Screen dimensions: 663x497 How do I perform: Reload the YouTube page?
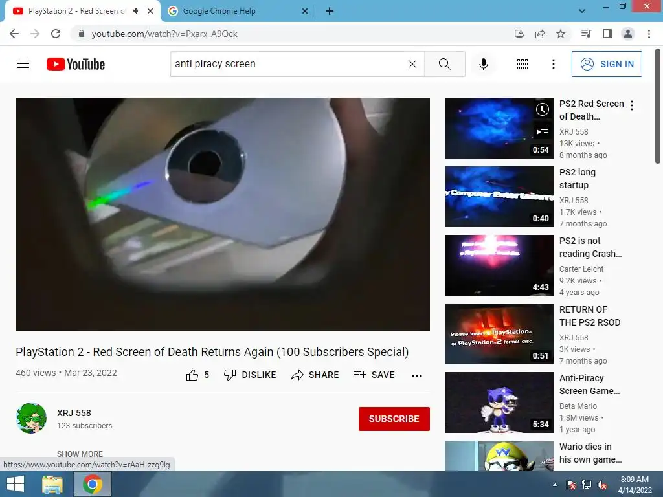[56, 34]
